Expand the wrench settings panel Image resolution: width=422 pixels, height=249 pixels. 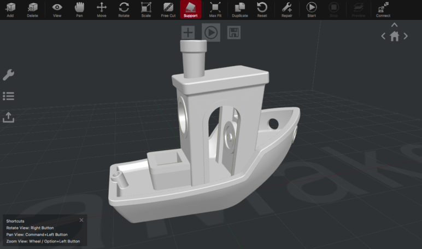pos(8,75)
